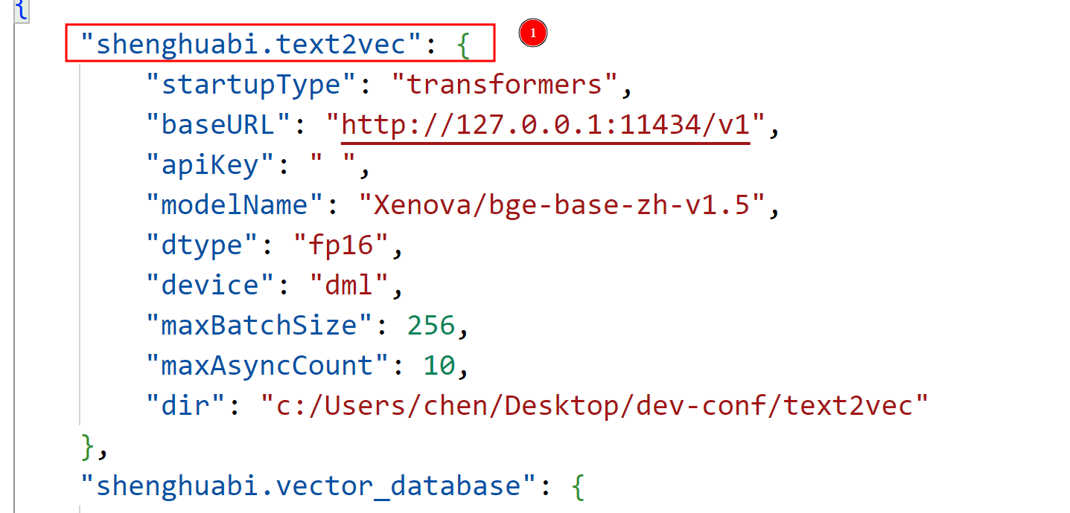Viewport: 1070px width, 513px height.
Task: Click the red numbered badge marked 1
Action: [532, 33]
